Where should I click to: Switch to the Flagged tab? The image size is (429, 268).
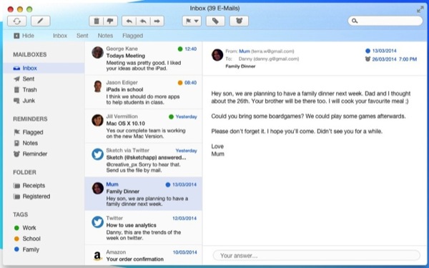coord(133,36)
